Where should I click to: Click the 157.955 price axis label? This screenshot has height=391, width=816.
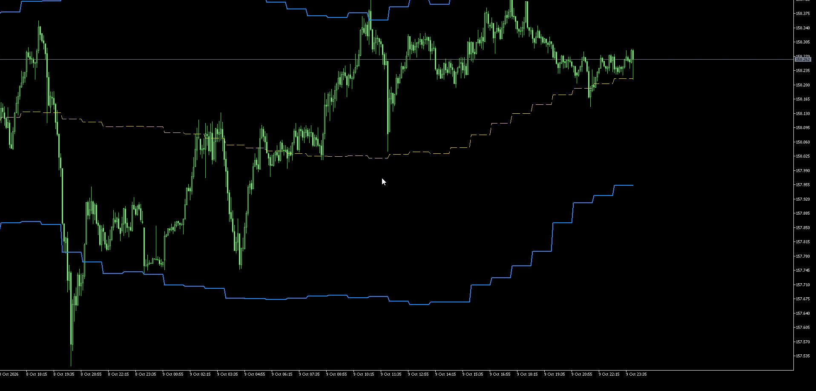(x=803, y=185)
